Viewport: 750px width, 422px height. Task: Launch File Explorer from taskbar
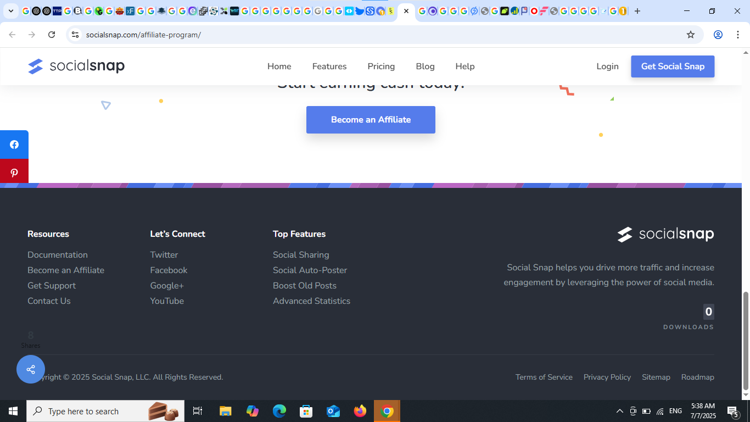226,411
